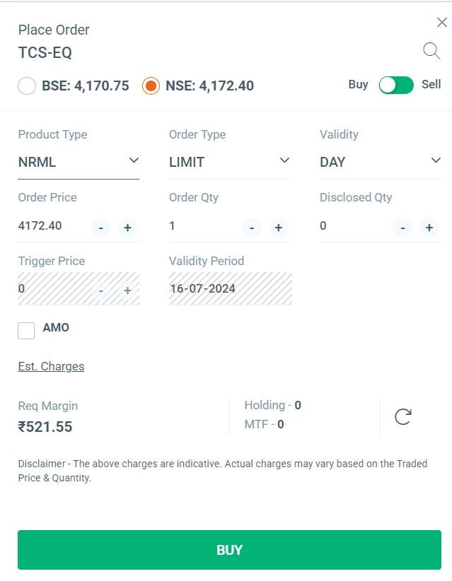The height and width of the screenshot is (581, 452).
Task: Decrement Order Qty using minus icon
Action: (252, 228)
